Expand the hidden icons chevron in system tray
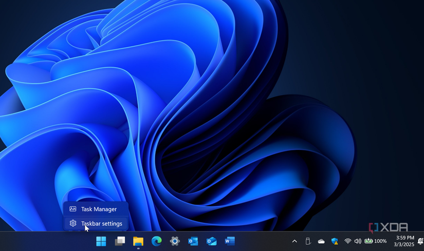Image resolution: width=424 pixels, height=251 pixels. [x=294, y=241]
